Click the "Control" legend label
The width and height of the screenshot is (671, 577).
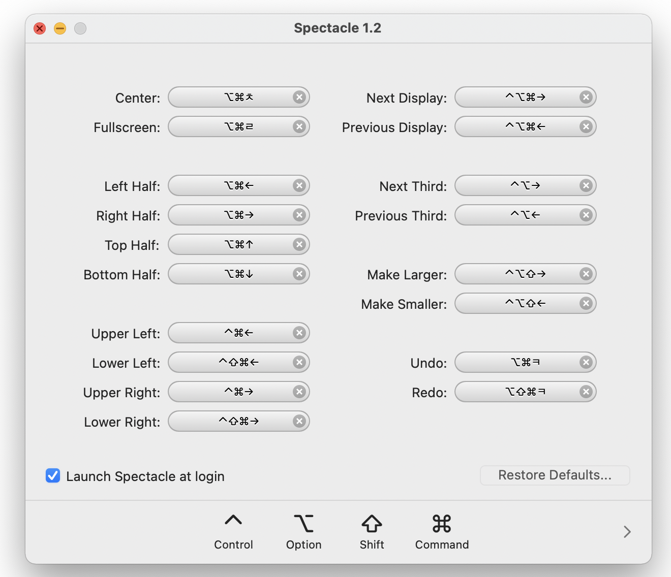coord(233,544)
